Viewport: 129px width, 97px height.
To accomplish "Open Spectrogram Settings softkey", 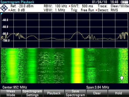I will pos(32,93).
